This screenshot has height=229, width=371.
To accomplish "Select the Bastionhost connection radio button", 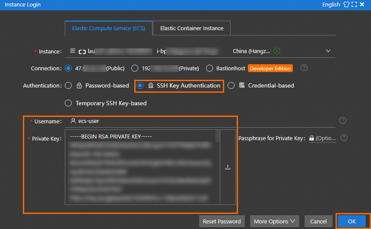I will tap(209, 68).
